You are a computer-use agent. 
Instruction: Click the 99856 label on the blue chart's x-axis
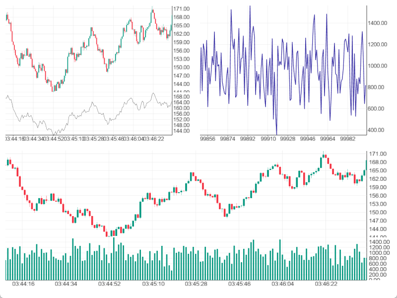pos(206,140)
